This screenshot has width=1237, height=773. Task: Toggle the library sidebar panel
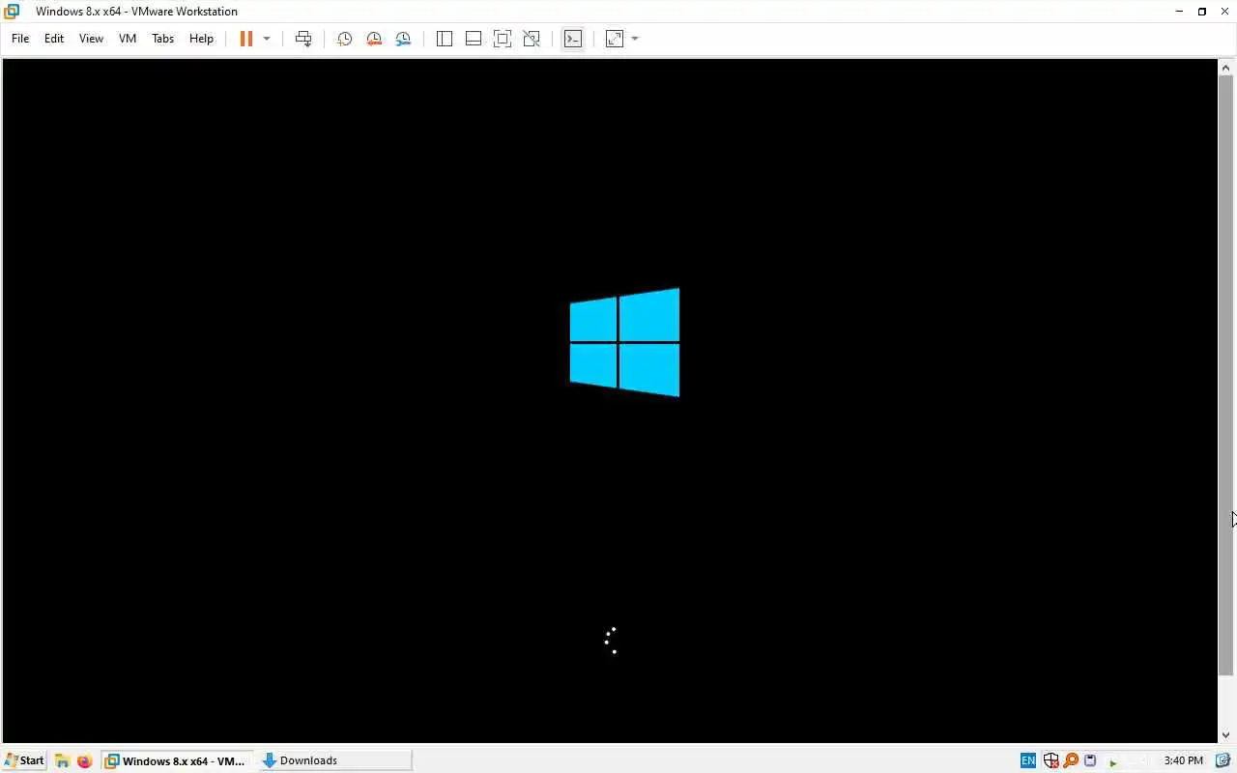pos(445,39)
